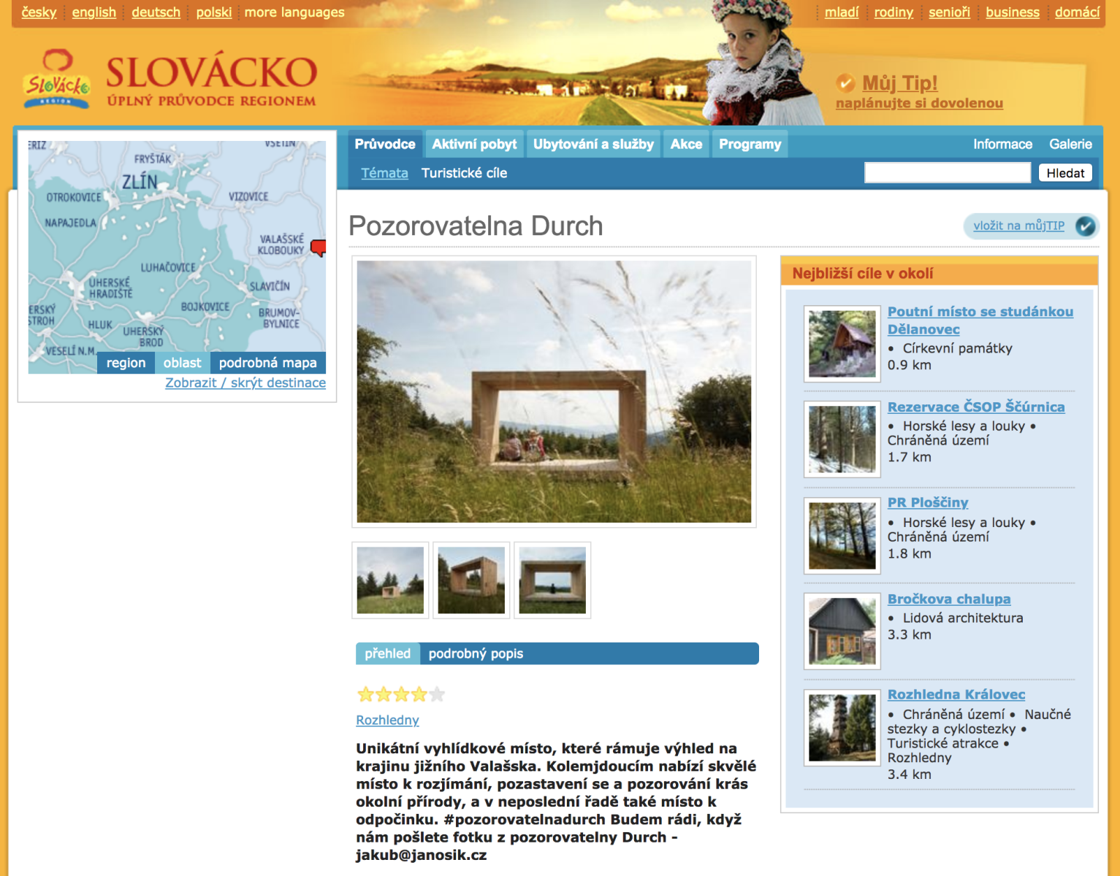Open the Aktivní pobyt tab
This screenshot has height=876, width=1120.
click(x=473, y=145)
